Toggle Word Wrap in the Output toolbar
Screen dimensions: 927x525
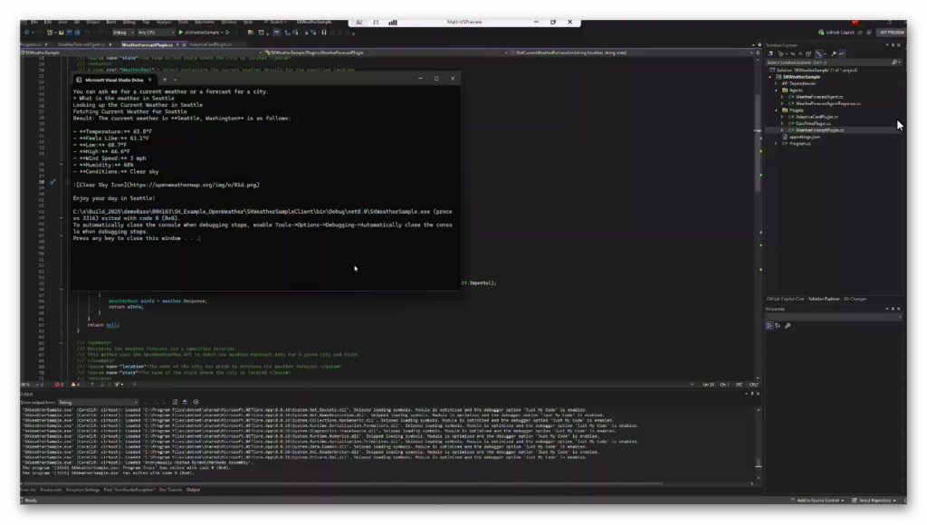click(x=185, y=403)
